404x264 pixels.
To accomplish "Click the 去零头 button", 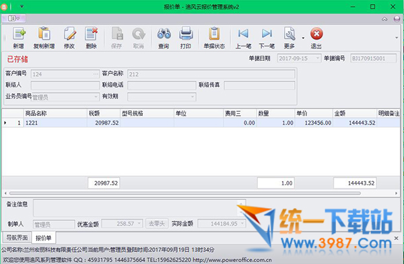I will (157, 224).
